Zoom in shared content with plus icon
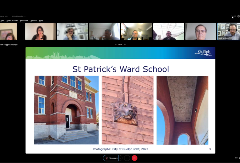 click(125, 44)
